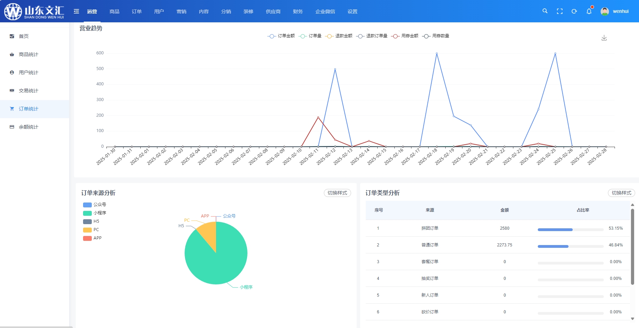Image resolution: width=639 pixels, height=328 pixels.
Task: Click the 余额统计 card icon
Action: coord(12,127)
